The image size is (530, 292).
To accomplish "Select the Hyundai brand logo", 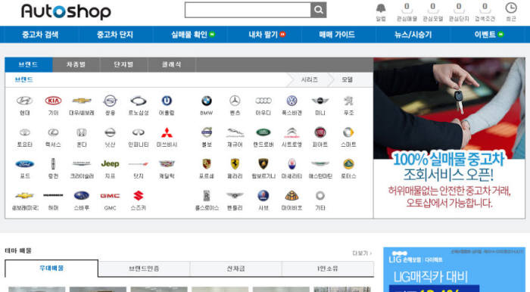I will pos(25,101).
